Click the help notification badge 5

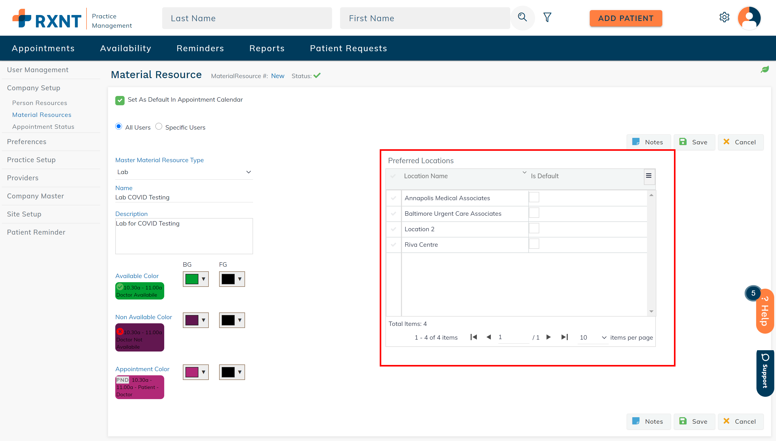pyautogui.click(x=753, y=293)
